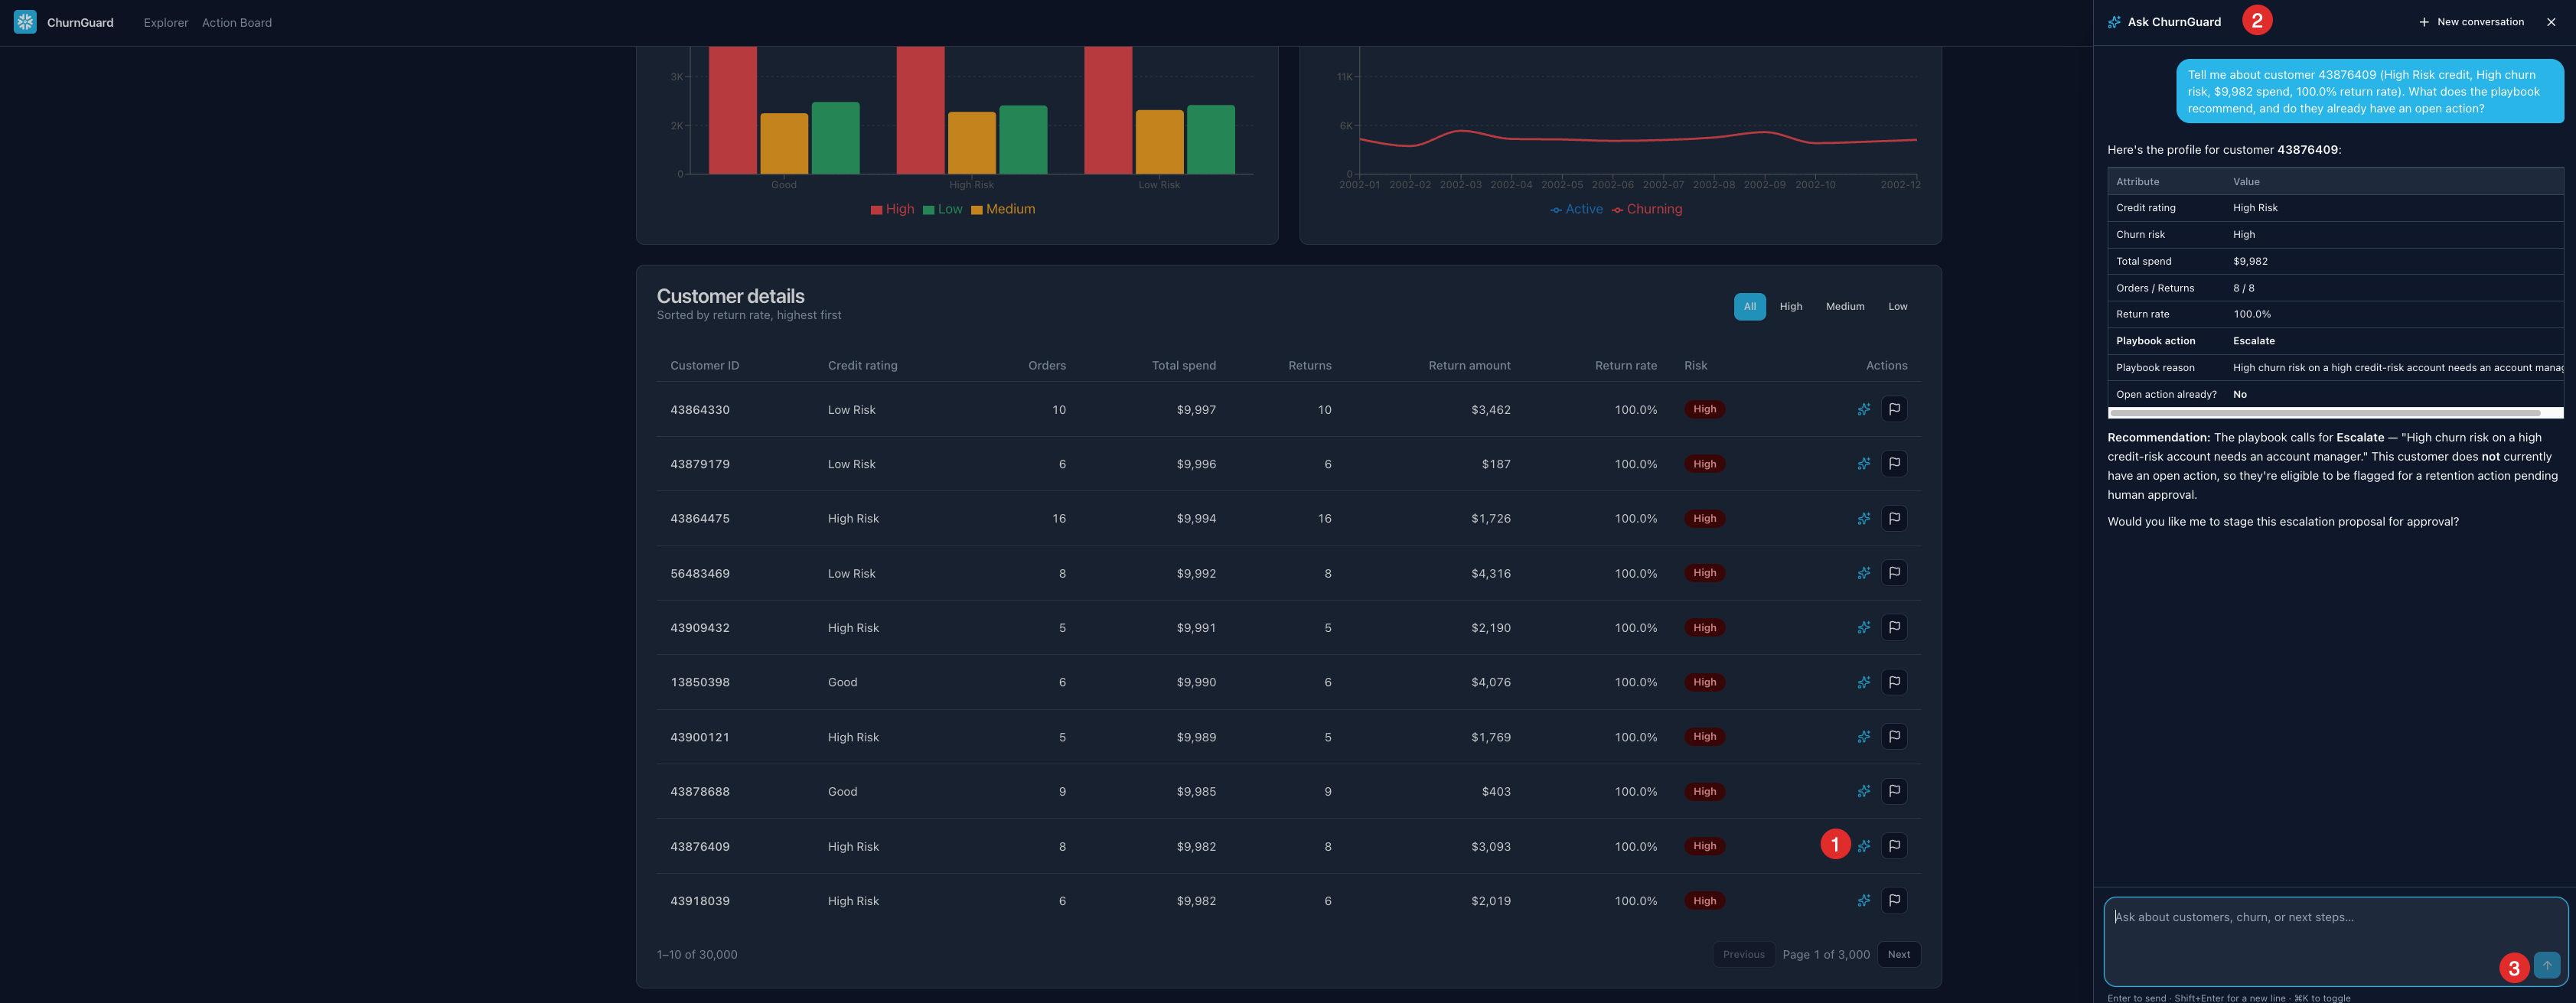Click customer ID 43900121

click(x=699, y=737)
